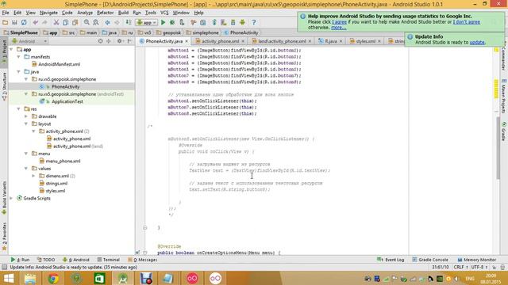The image size is (508, 285).
Task: Click scroll from source icon in Project panel
Action: point(101,41)
